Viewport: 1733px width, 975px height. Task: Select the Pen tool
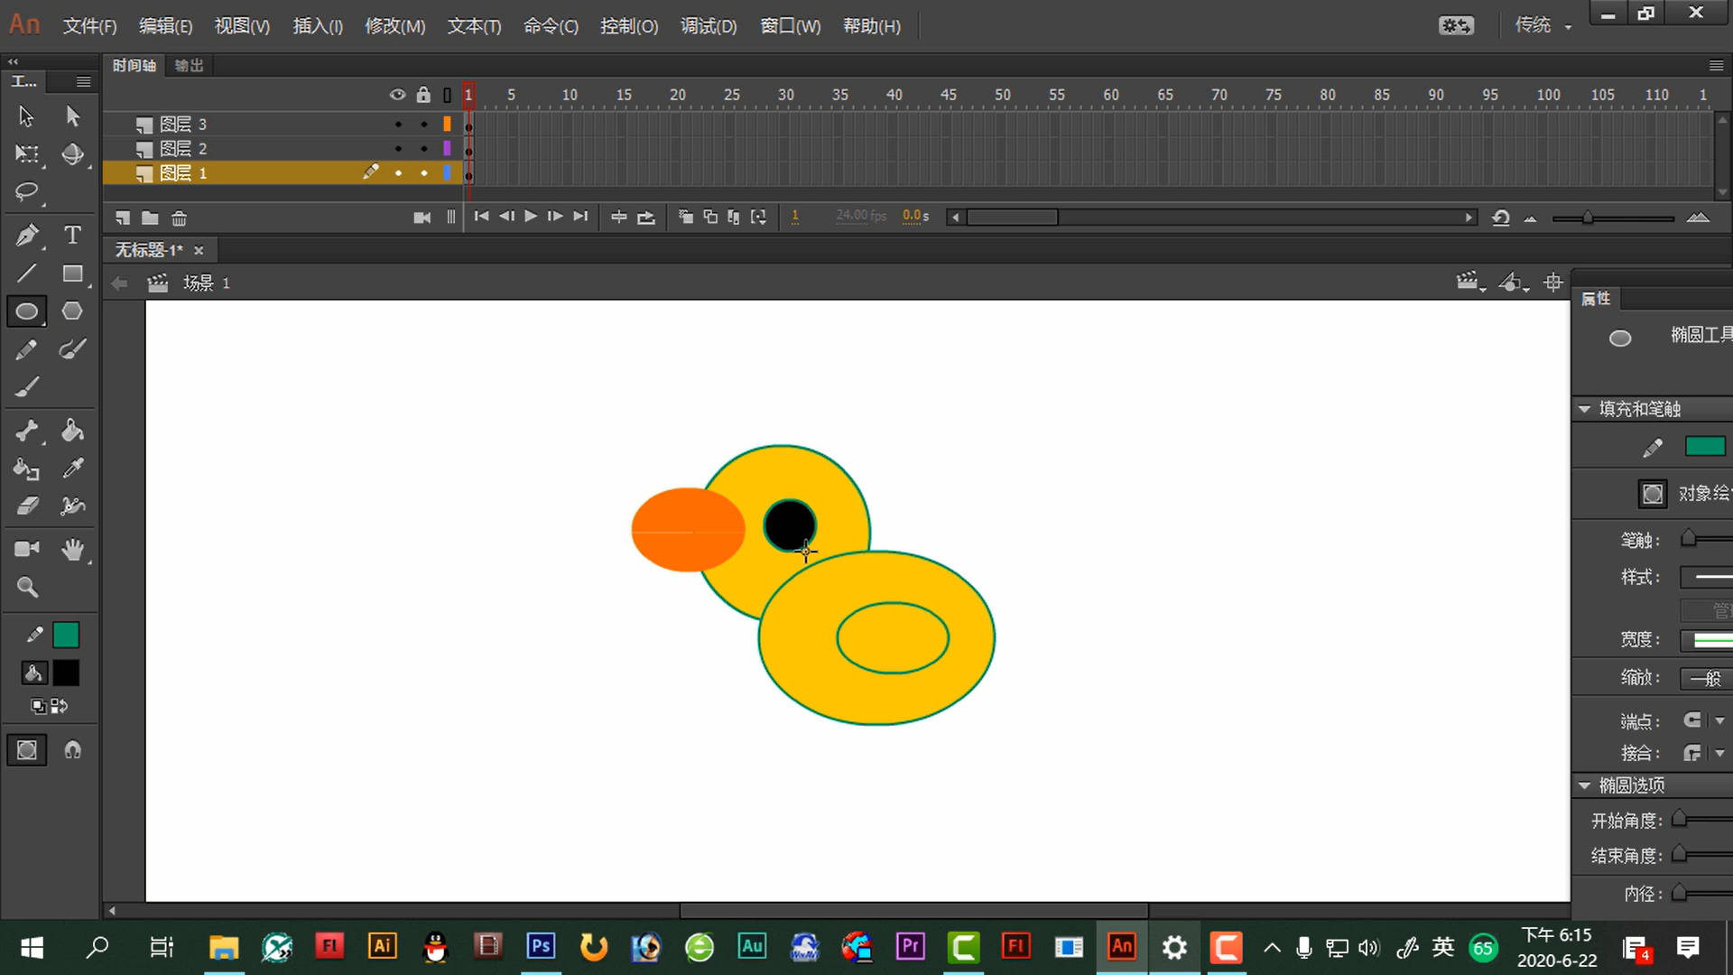tap(26, 236)
